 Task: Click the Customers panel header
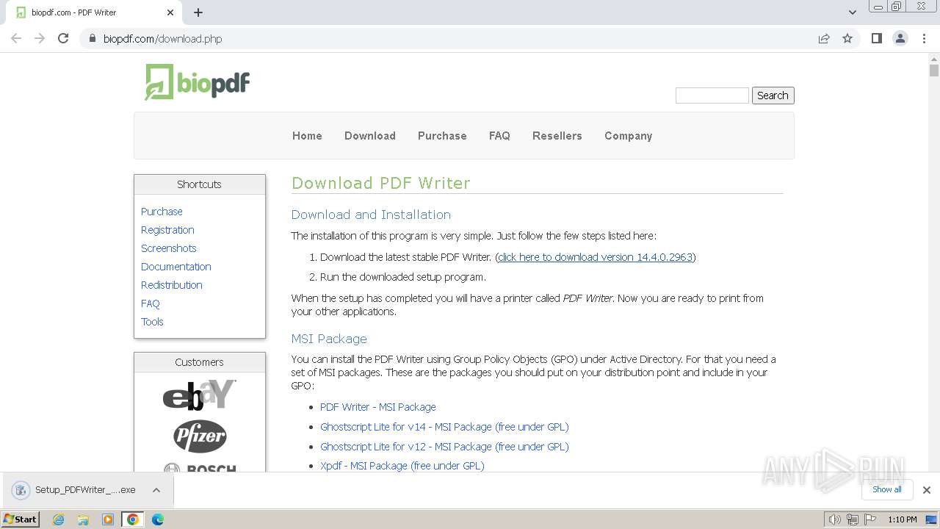coord(199,362)
